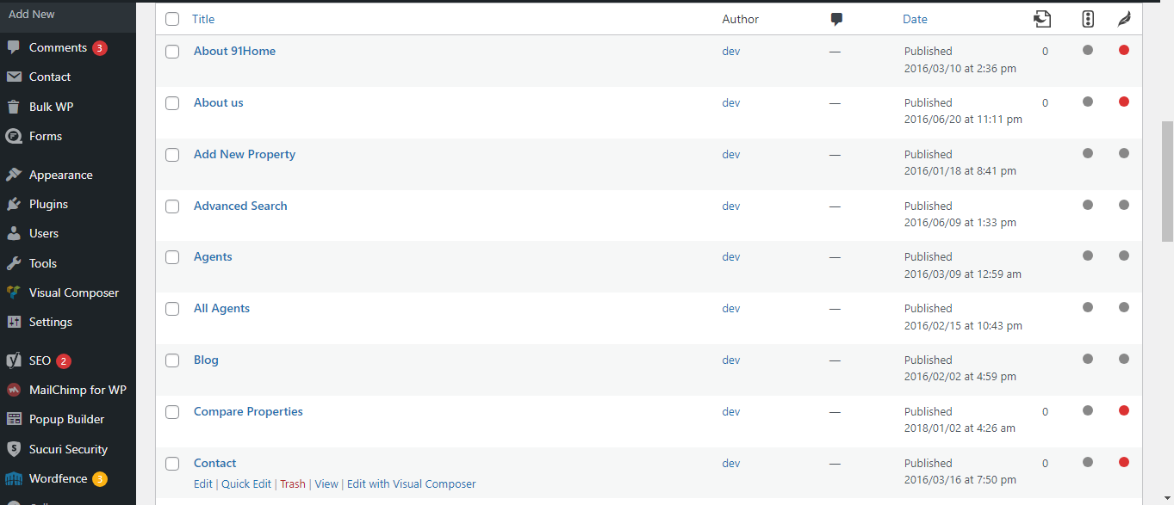Click the Yoast SEO icon in sidebar

coord(13,360)
